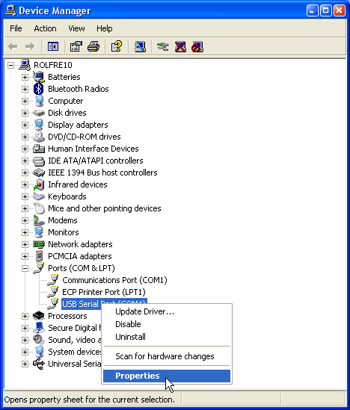Click the Forward arrow toolbar icon
350x410 pixels.
point(30,46)
